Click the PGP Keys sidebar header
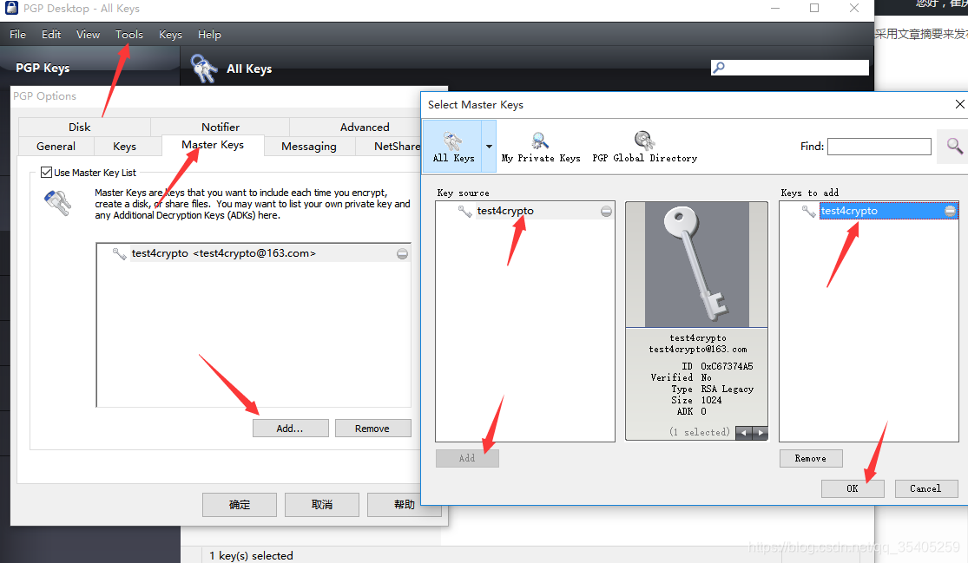This screenshot has width=968, height=563. 43,68
